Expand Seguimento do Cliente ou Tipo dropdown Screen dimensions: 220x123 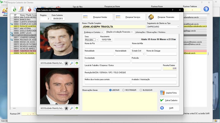(x=178, y=27)
